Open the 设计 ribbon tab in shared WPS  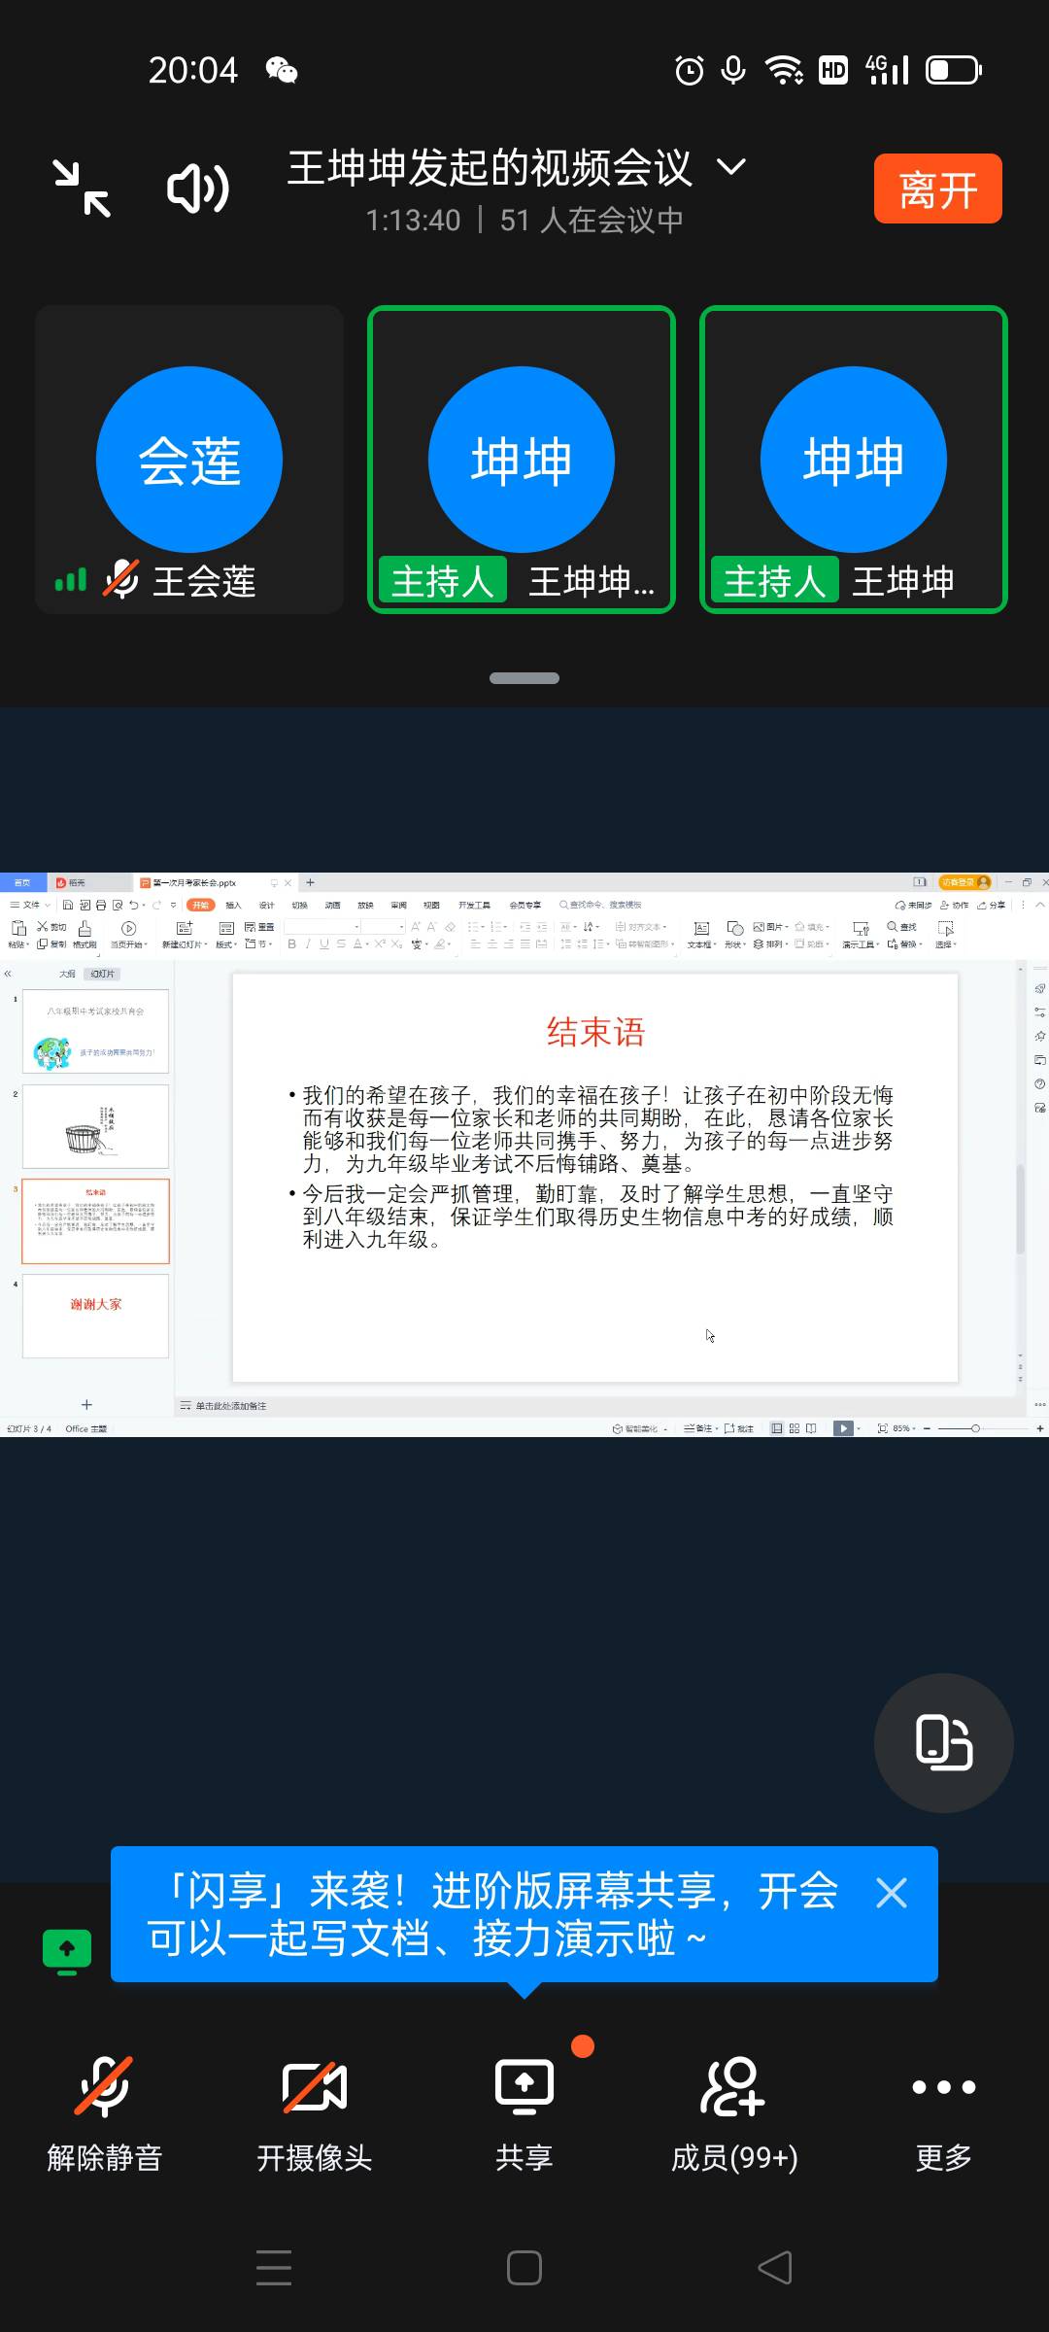click(266, 905)
